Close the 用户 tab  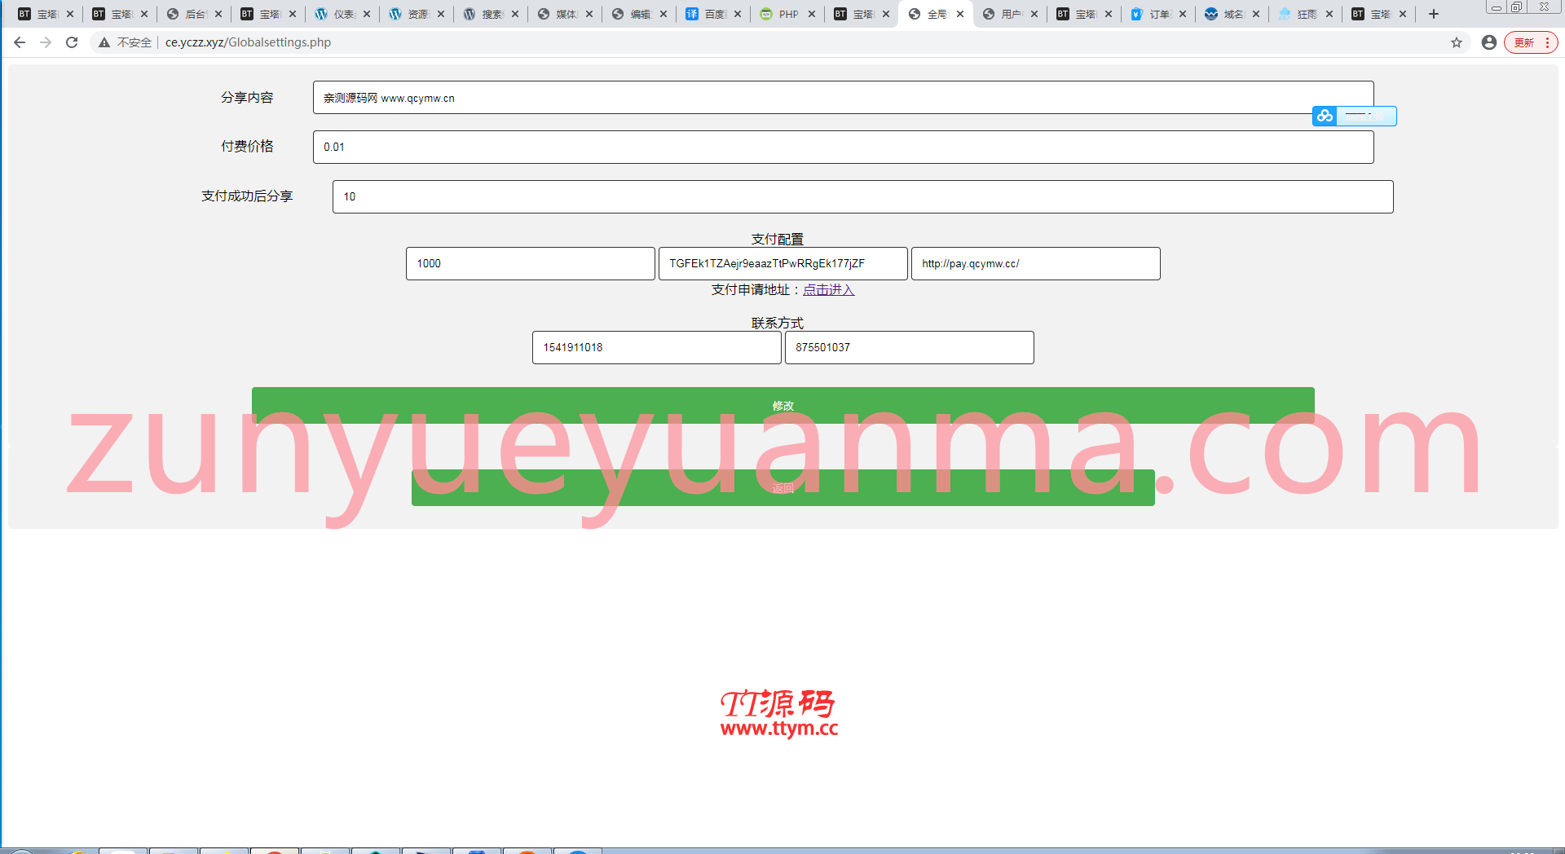[x=1034, y=14]
